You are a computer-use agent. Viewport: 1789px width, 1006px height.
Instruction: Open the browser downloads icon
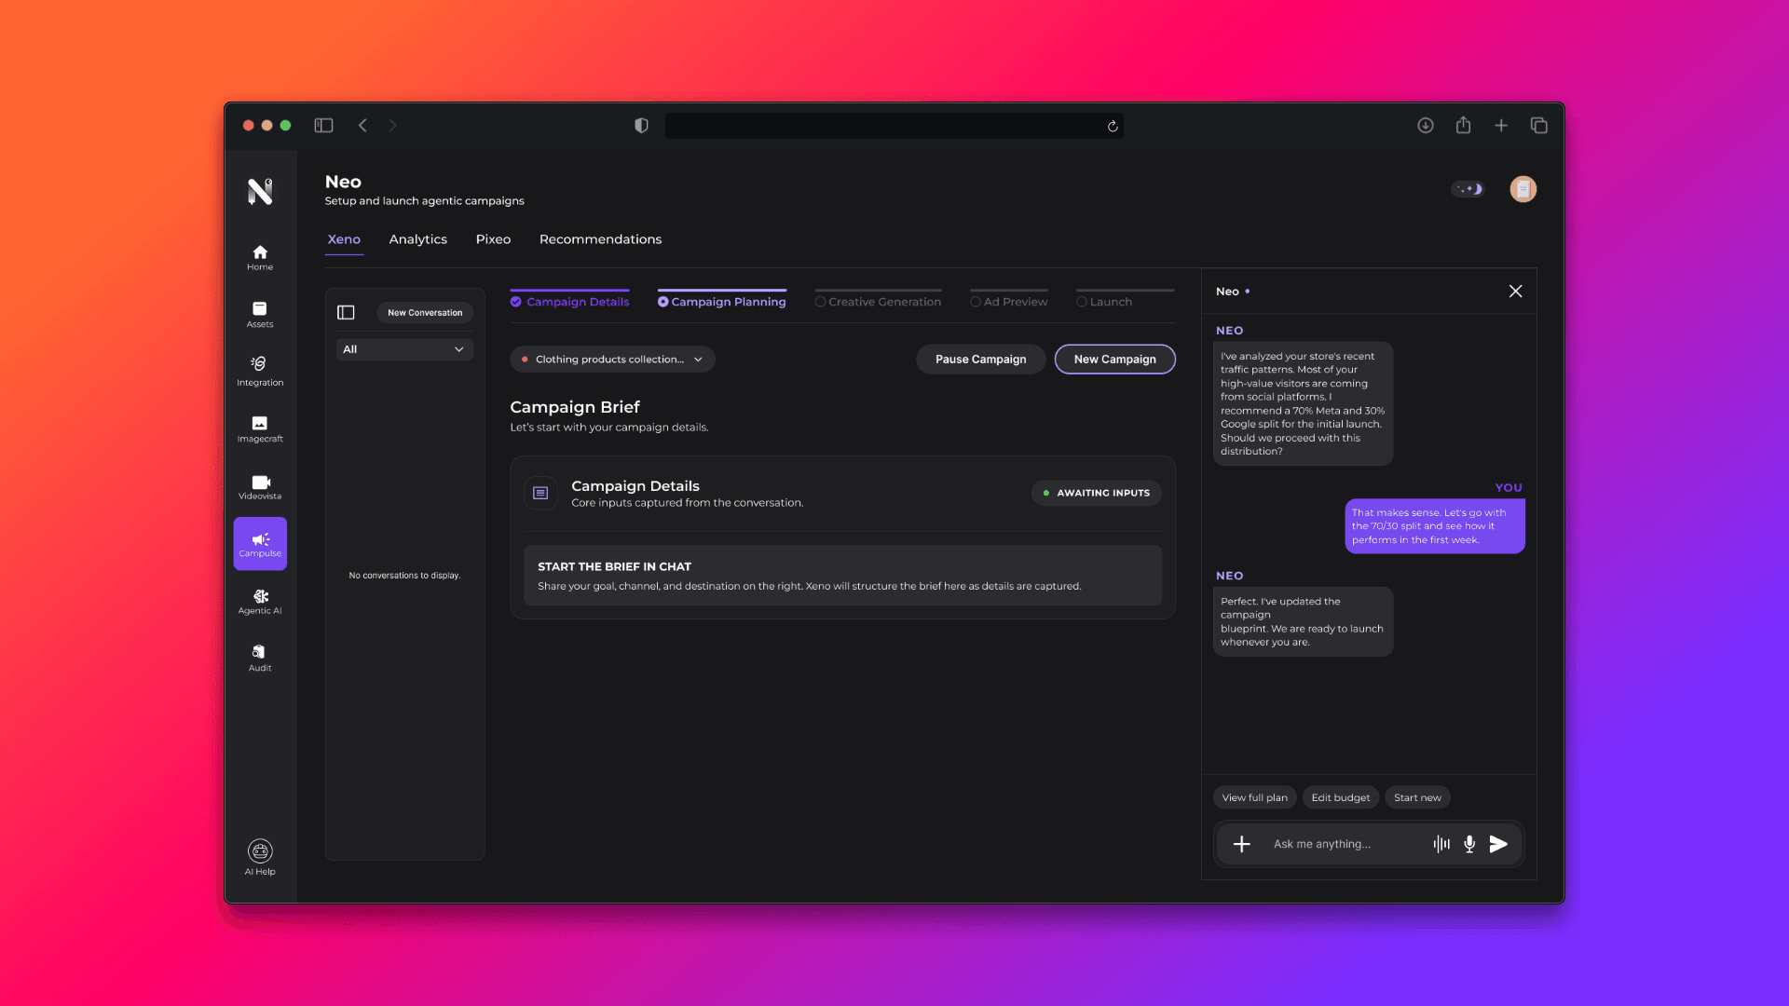(1426, 126)
